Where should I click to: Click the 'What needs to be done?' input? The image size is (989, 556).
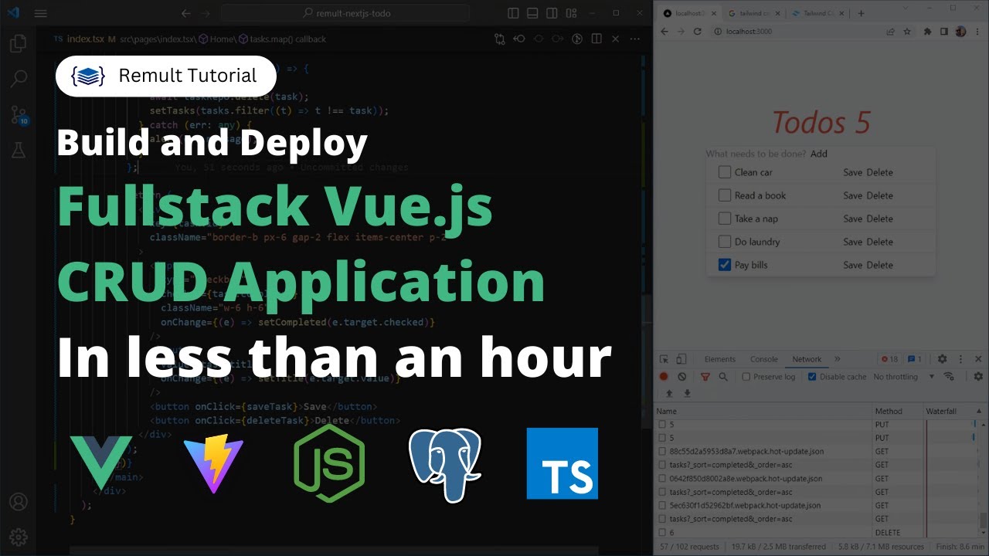pos(756,154)
